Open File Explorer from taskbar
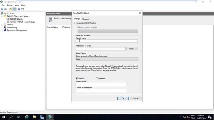Image resolution: width=214 pixels, height=120 pixels. point(34,117)
